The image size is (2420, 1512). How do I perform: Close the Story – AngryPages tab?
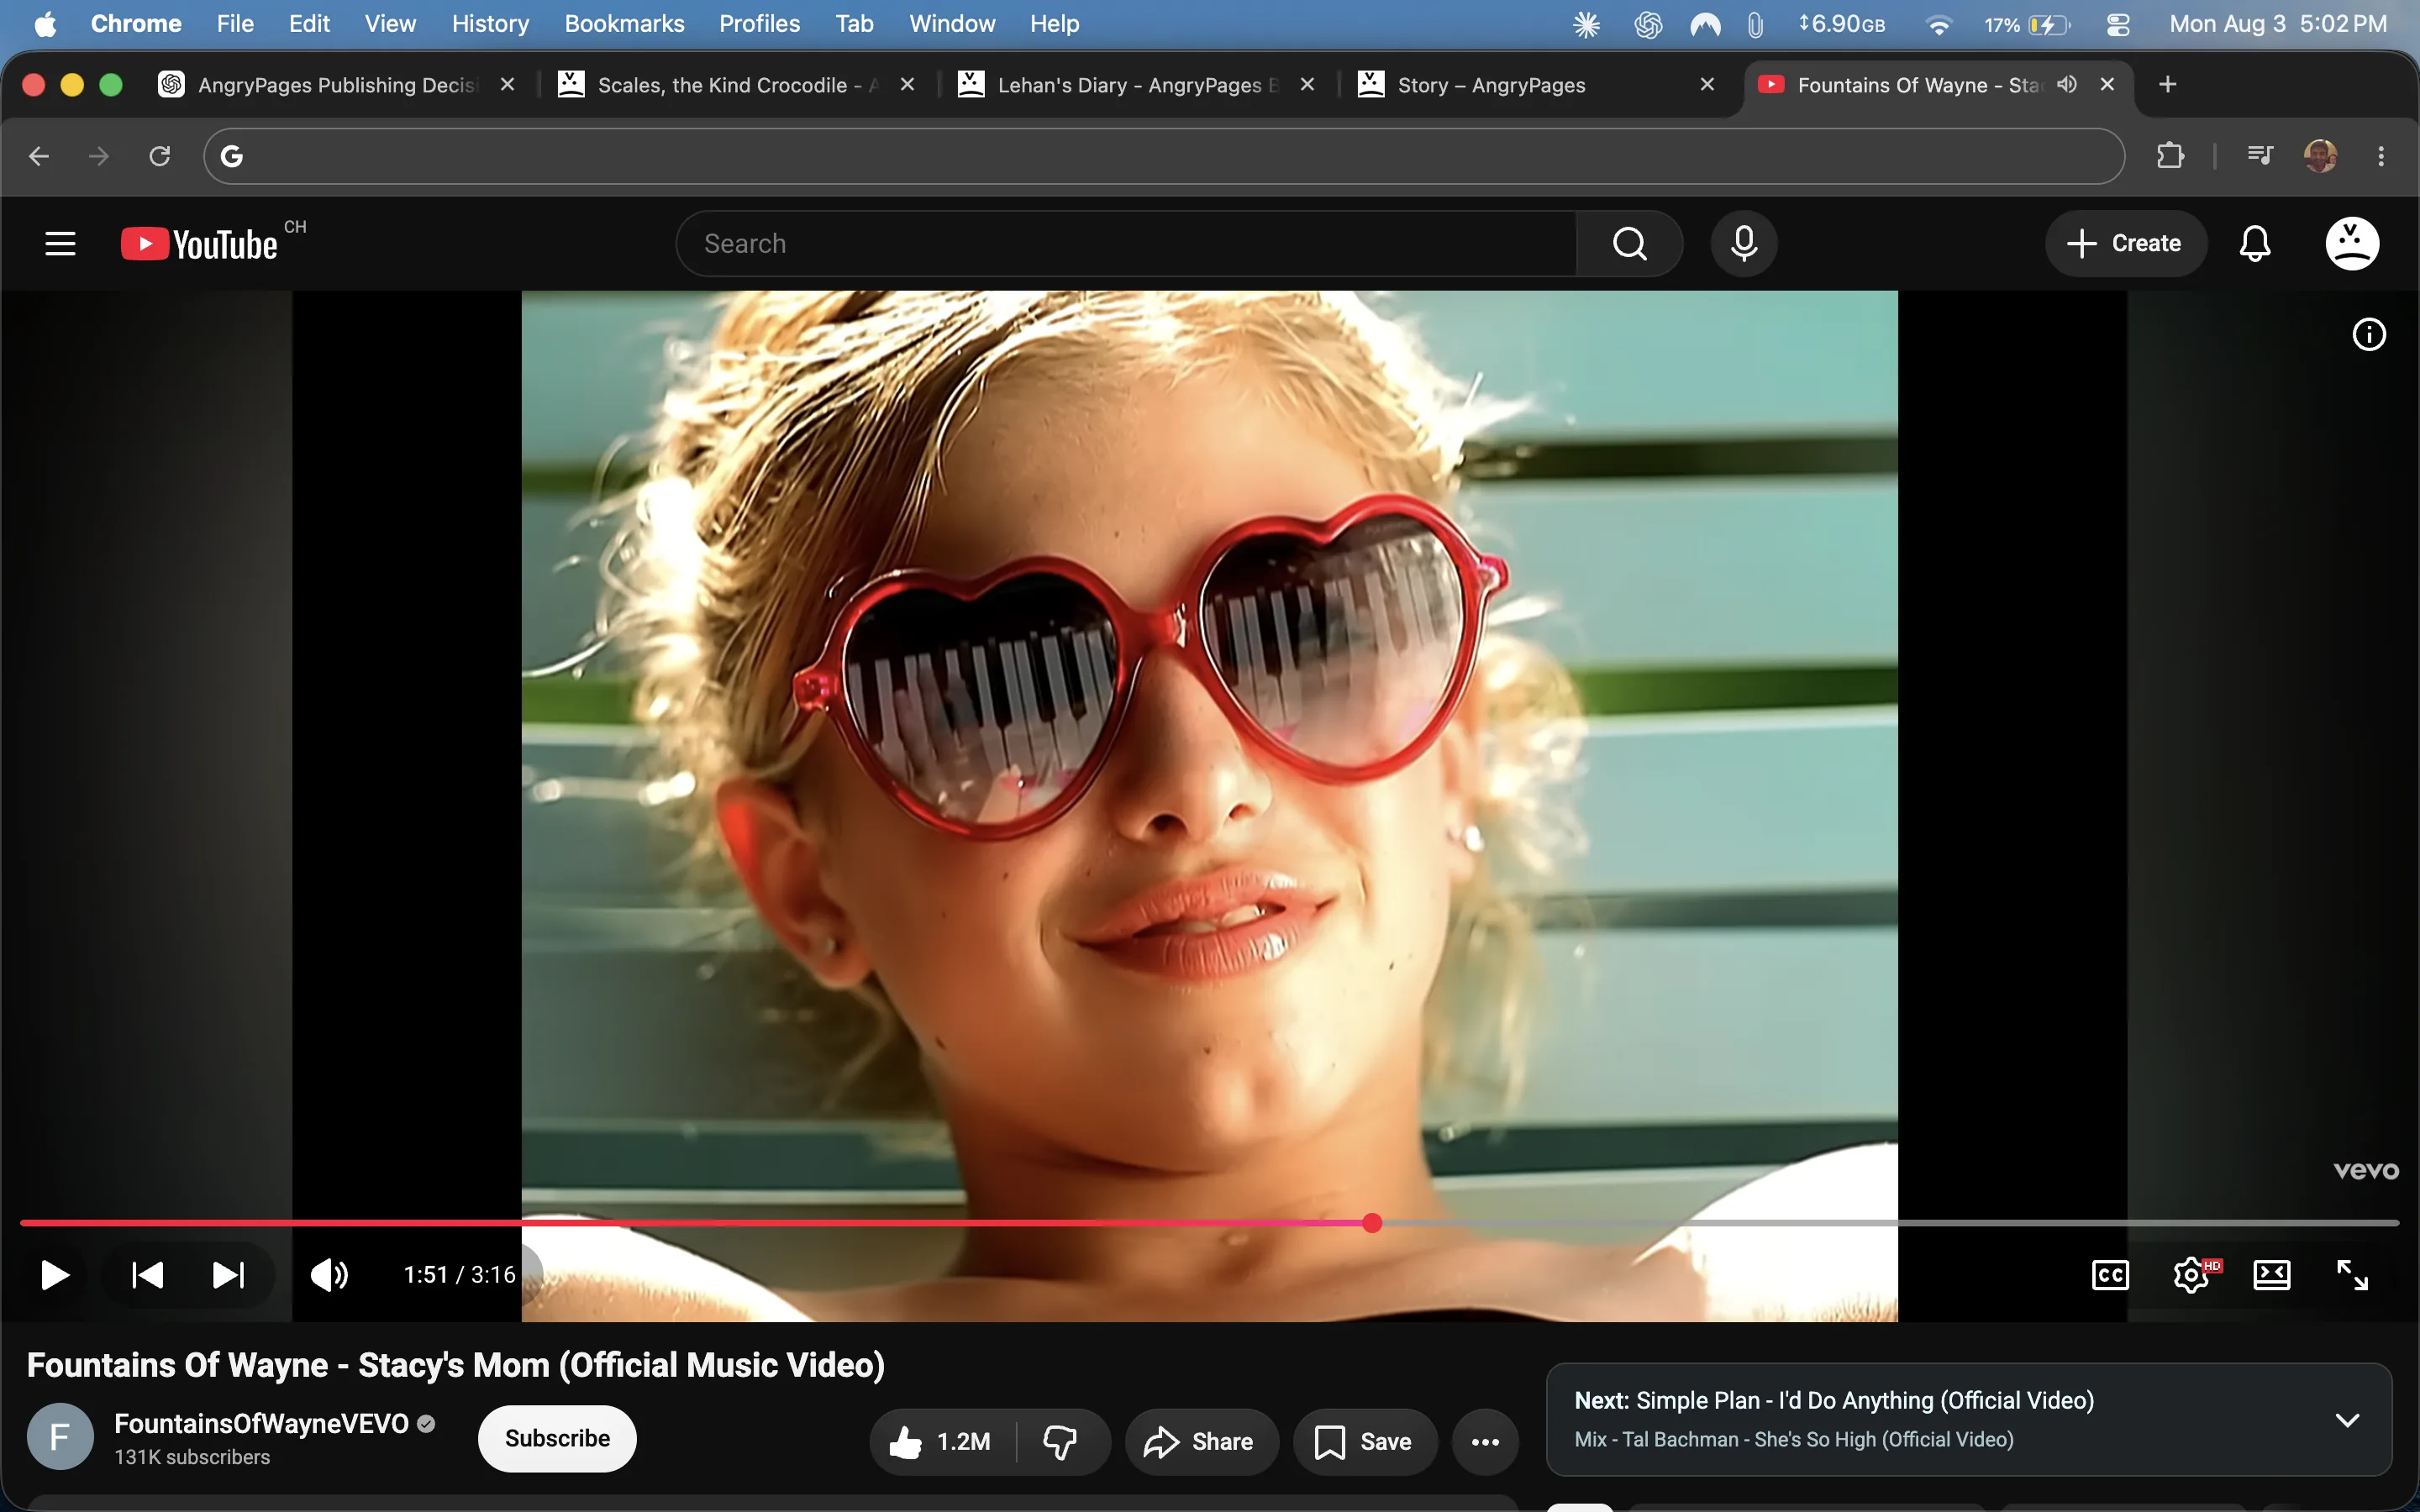pyautogui.click(x=1707, y=84)
